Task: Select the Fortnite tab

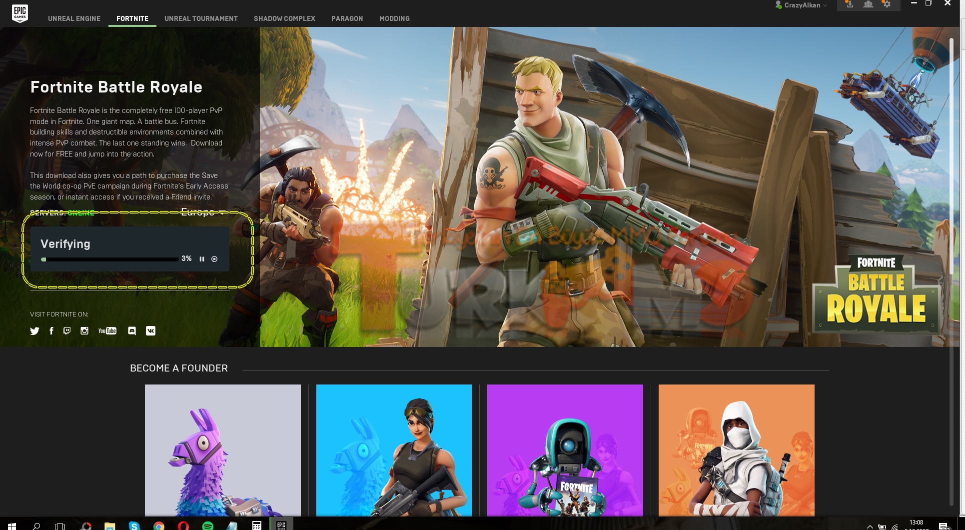Action: (132, 18)
